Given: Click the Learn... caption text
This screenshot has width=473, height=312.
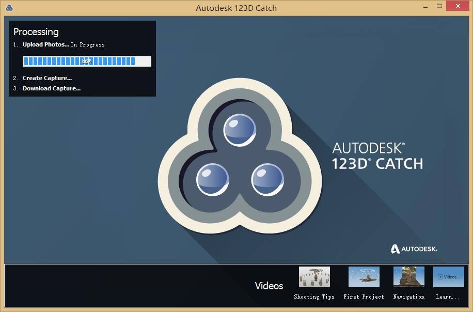Looking at the screenshot, I should (x=448, y=297).
